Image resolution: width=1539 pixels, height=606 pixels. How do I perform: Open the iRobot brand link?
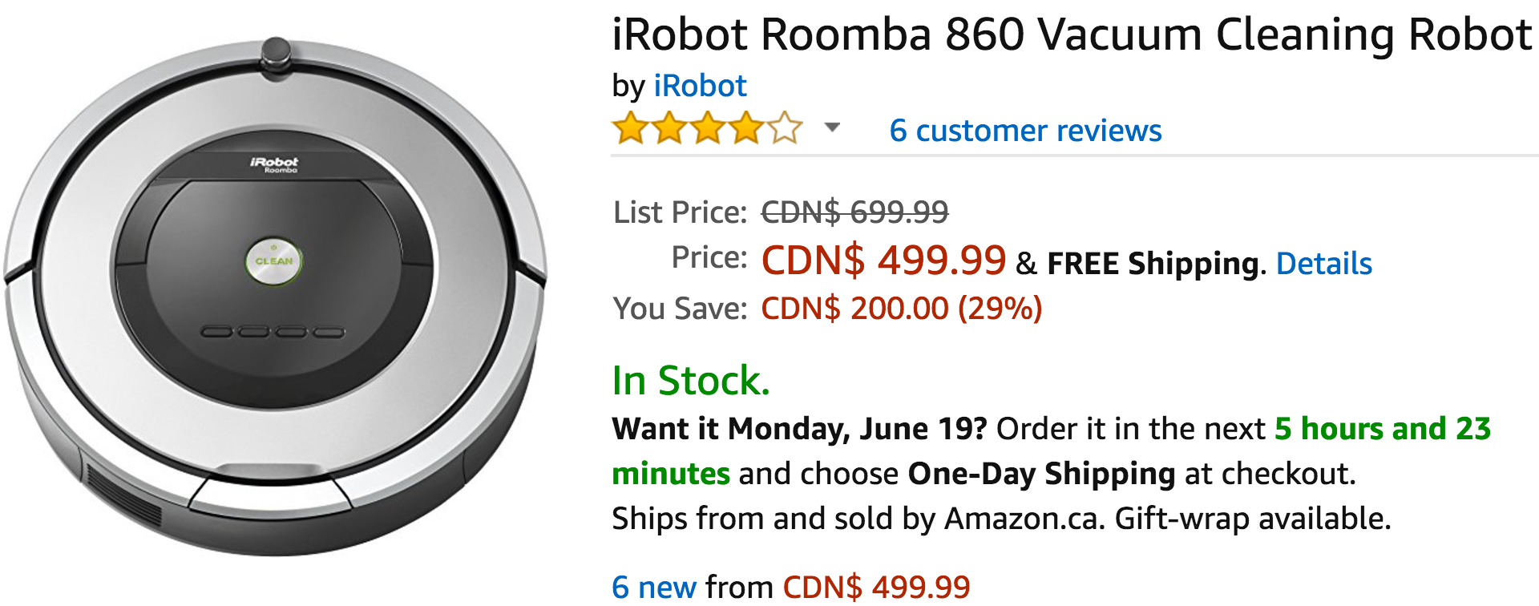coord(700,86)
